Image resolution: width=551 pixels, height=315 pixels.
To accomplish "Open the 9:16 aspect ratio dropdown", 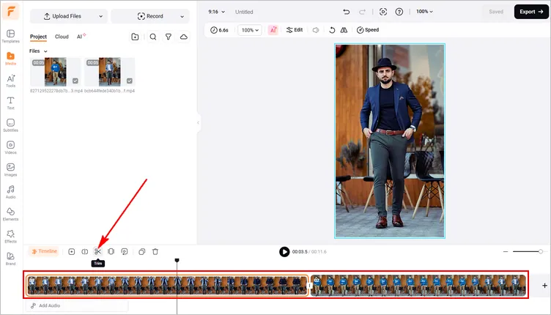I will [x=216, y=12].
